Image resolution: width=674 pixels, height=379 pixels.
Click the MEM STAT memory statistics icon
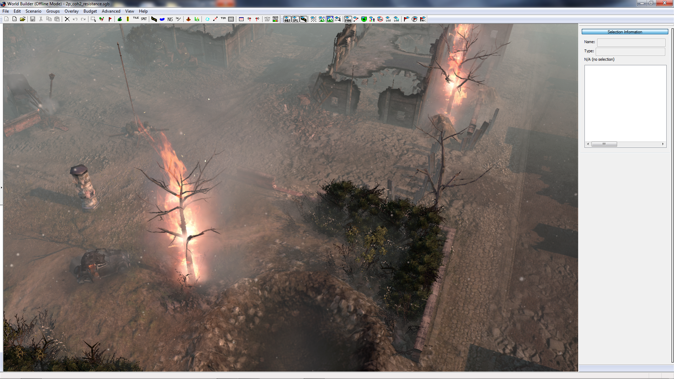275,19
